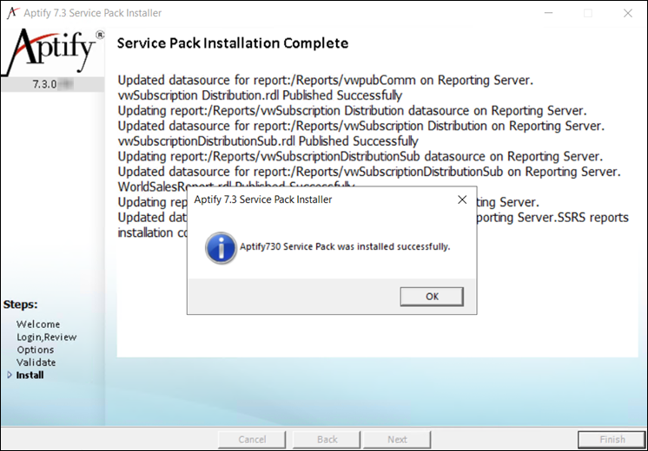Click the 7.3.0 version label
Image resolution: width=648 pixels, height=451 pixels.
tap(52, 84)
